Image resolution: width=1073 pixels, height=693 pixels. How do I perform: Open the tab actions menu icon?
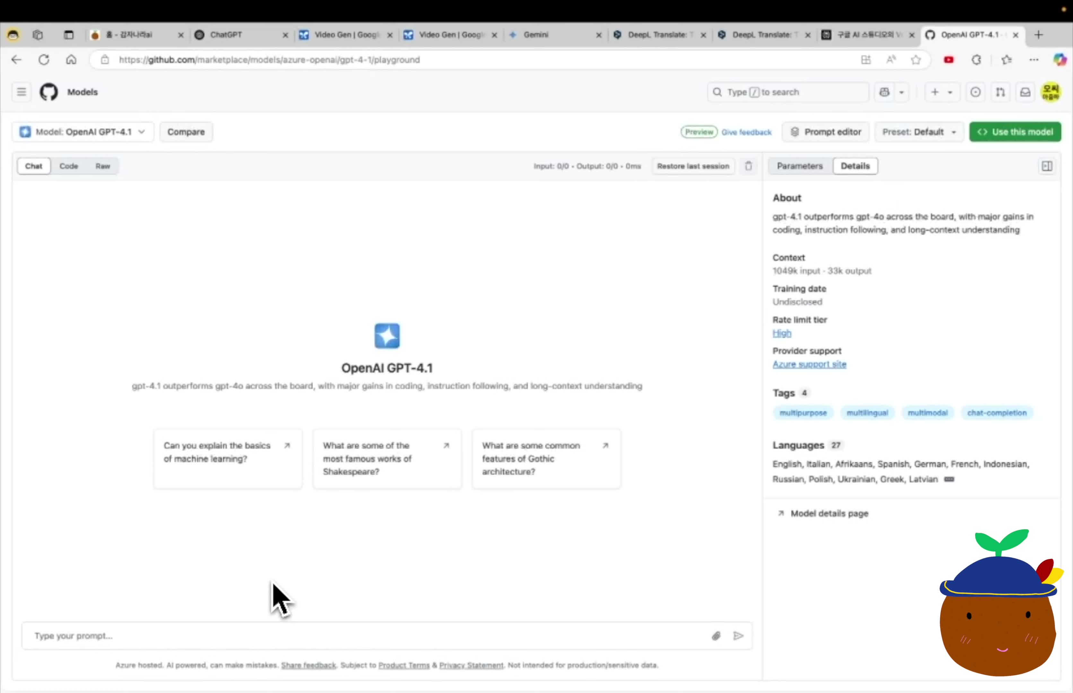tap(68, 35)
